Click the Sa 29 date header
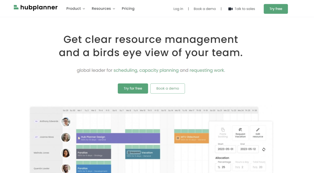 66,111
